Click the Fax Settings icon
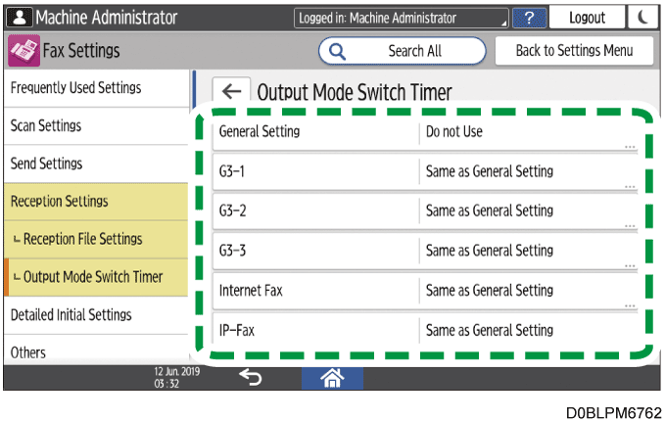665x422 pixels. tap(21, 51)
